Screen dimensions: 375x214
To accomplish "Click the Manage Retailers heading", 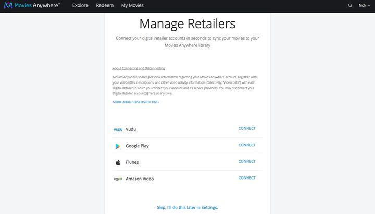I will click(x=187, y=23).
